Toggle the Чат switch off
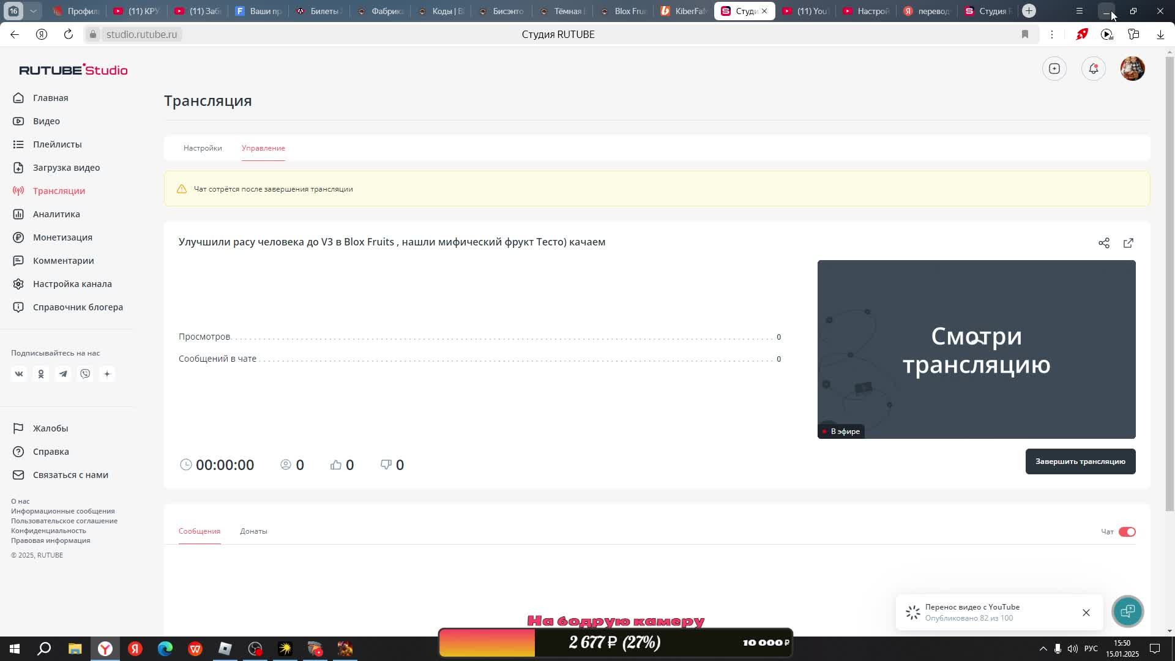 click(1127, 532)
